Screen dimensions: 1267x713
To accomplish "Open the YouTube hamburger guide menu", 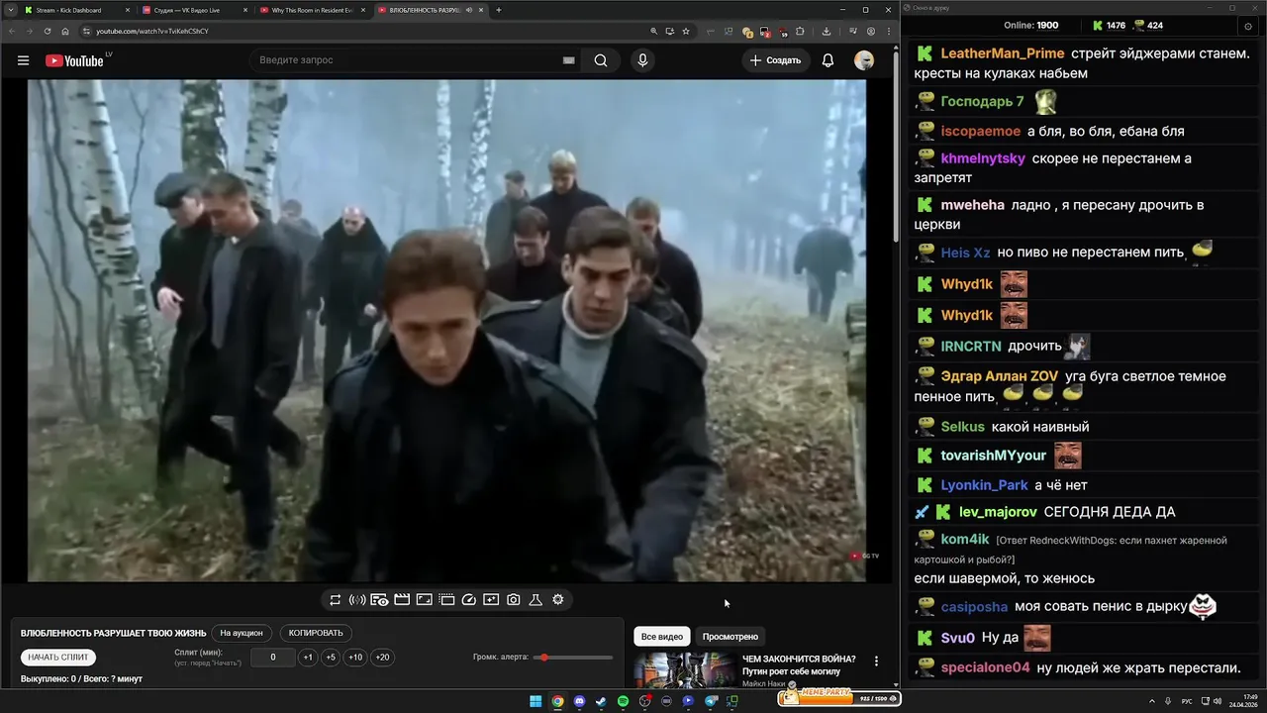I will coord(23,60).
